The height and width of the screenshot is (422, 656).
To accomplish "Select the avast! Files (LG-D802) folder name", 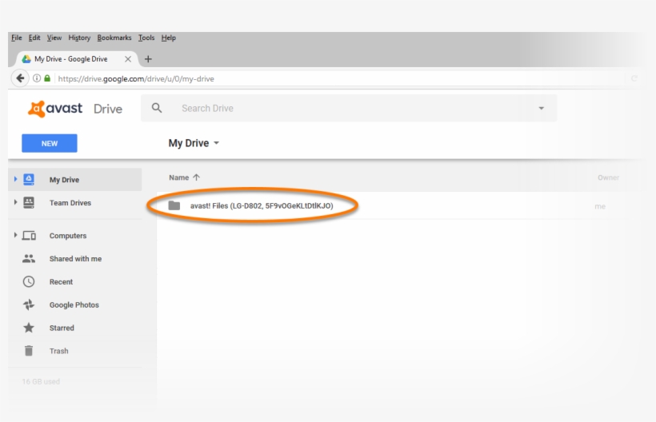I will click(x=262, y=205).
